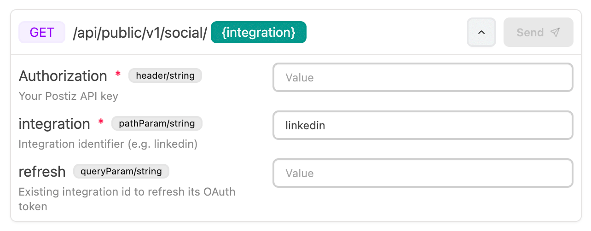Screen dimensions: 591x231
Task: Click the pathParam/string type badge
Action: [157, 123]
